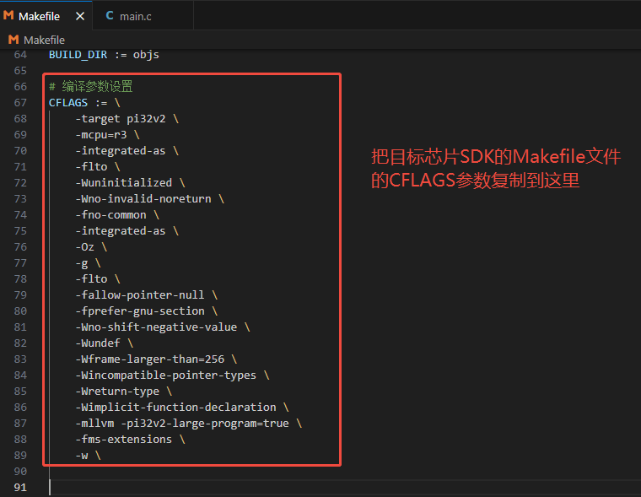Viewport: 641px width, 497px height.
Task: Click the '-Wno-shift-negative-value' flag
Action: pyautogui.click(x=157, y=327)
